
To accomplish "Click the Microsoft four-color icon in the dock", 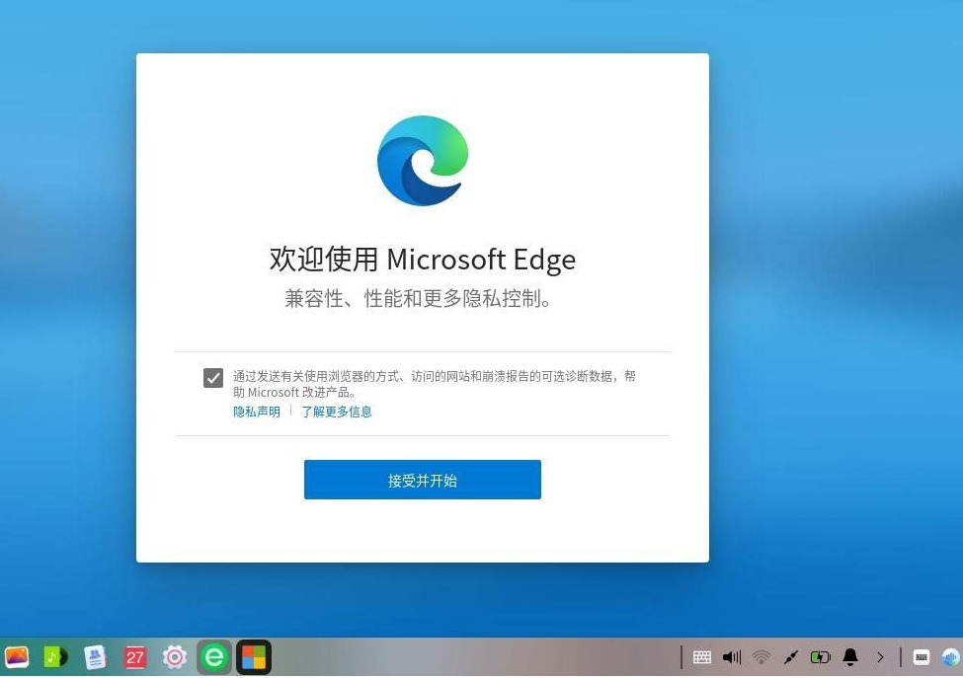I will [x=254, y=657].
